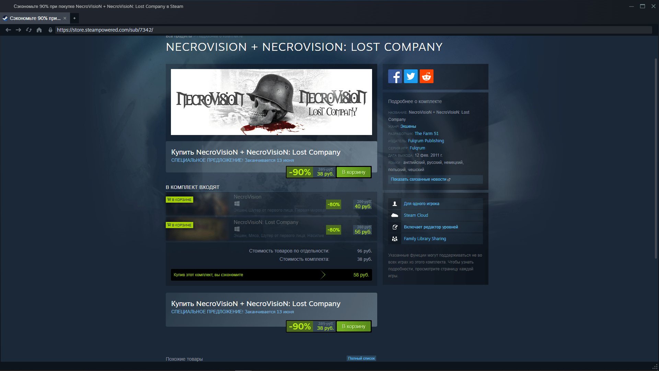Click the Steam Cloud icon
The width and height of the screenshot is (659, 371).
[395, 215]
